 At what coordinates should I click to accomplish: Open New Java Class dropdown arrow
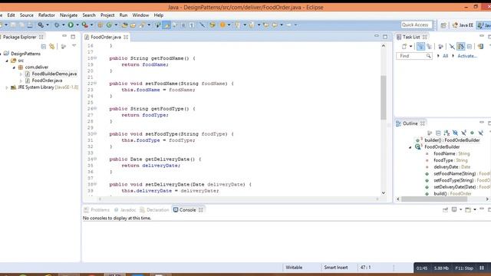[x=116, y=25]
